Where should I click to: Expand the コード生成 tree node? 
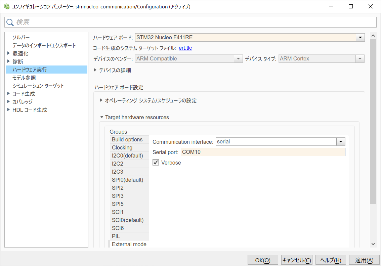coord(8,93)
